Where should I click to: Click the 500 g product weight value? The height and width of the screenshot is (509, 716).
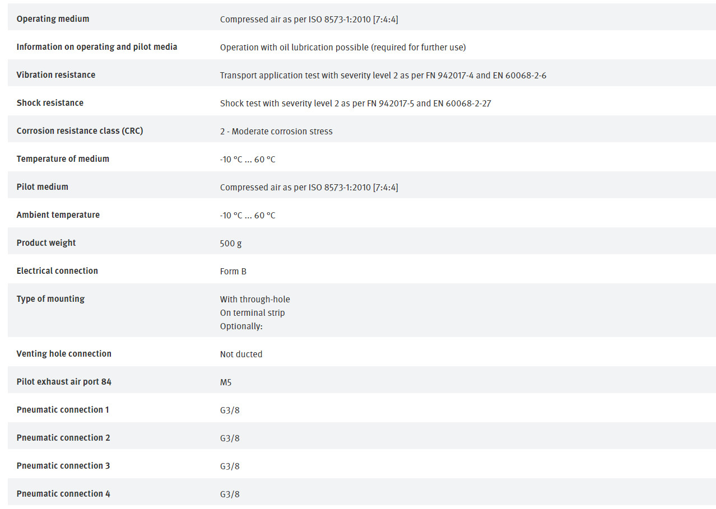[x=231, y=244]
